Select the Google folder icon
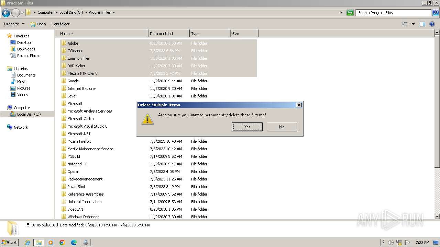The width and height of the screenshot is (440, 247). pos(64,81)
